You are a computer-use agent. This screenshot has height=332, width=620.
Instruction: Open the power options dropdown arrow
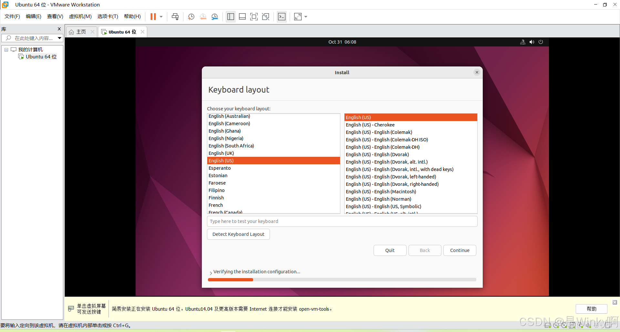pyautogui.click(x=161, y=17)
